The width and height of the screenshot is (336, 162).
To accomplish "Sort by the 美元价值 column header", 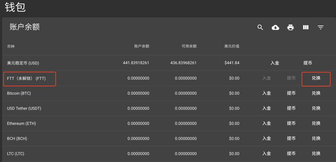I will [x=232, y=46].
